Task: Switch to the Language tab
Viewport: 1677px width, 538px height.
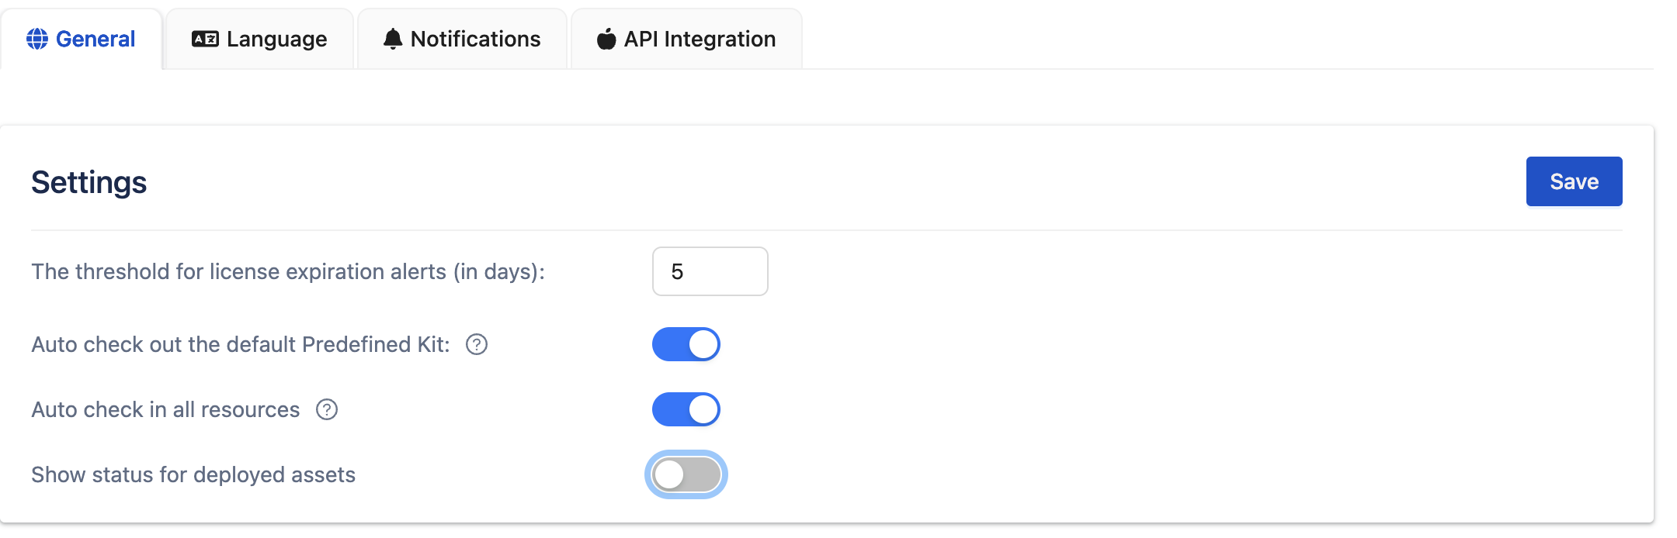Action: (x=276, y=39)
